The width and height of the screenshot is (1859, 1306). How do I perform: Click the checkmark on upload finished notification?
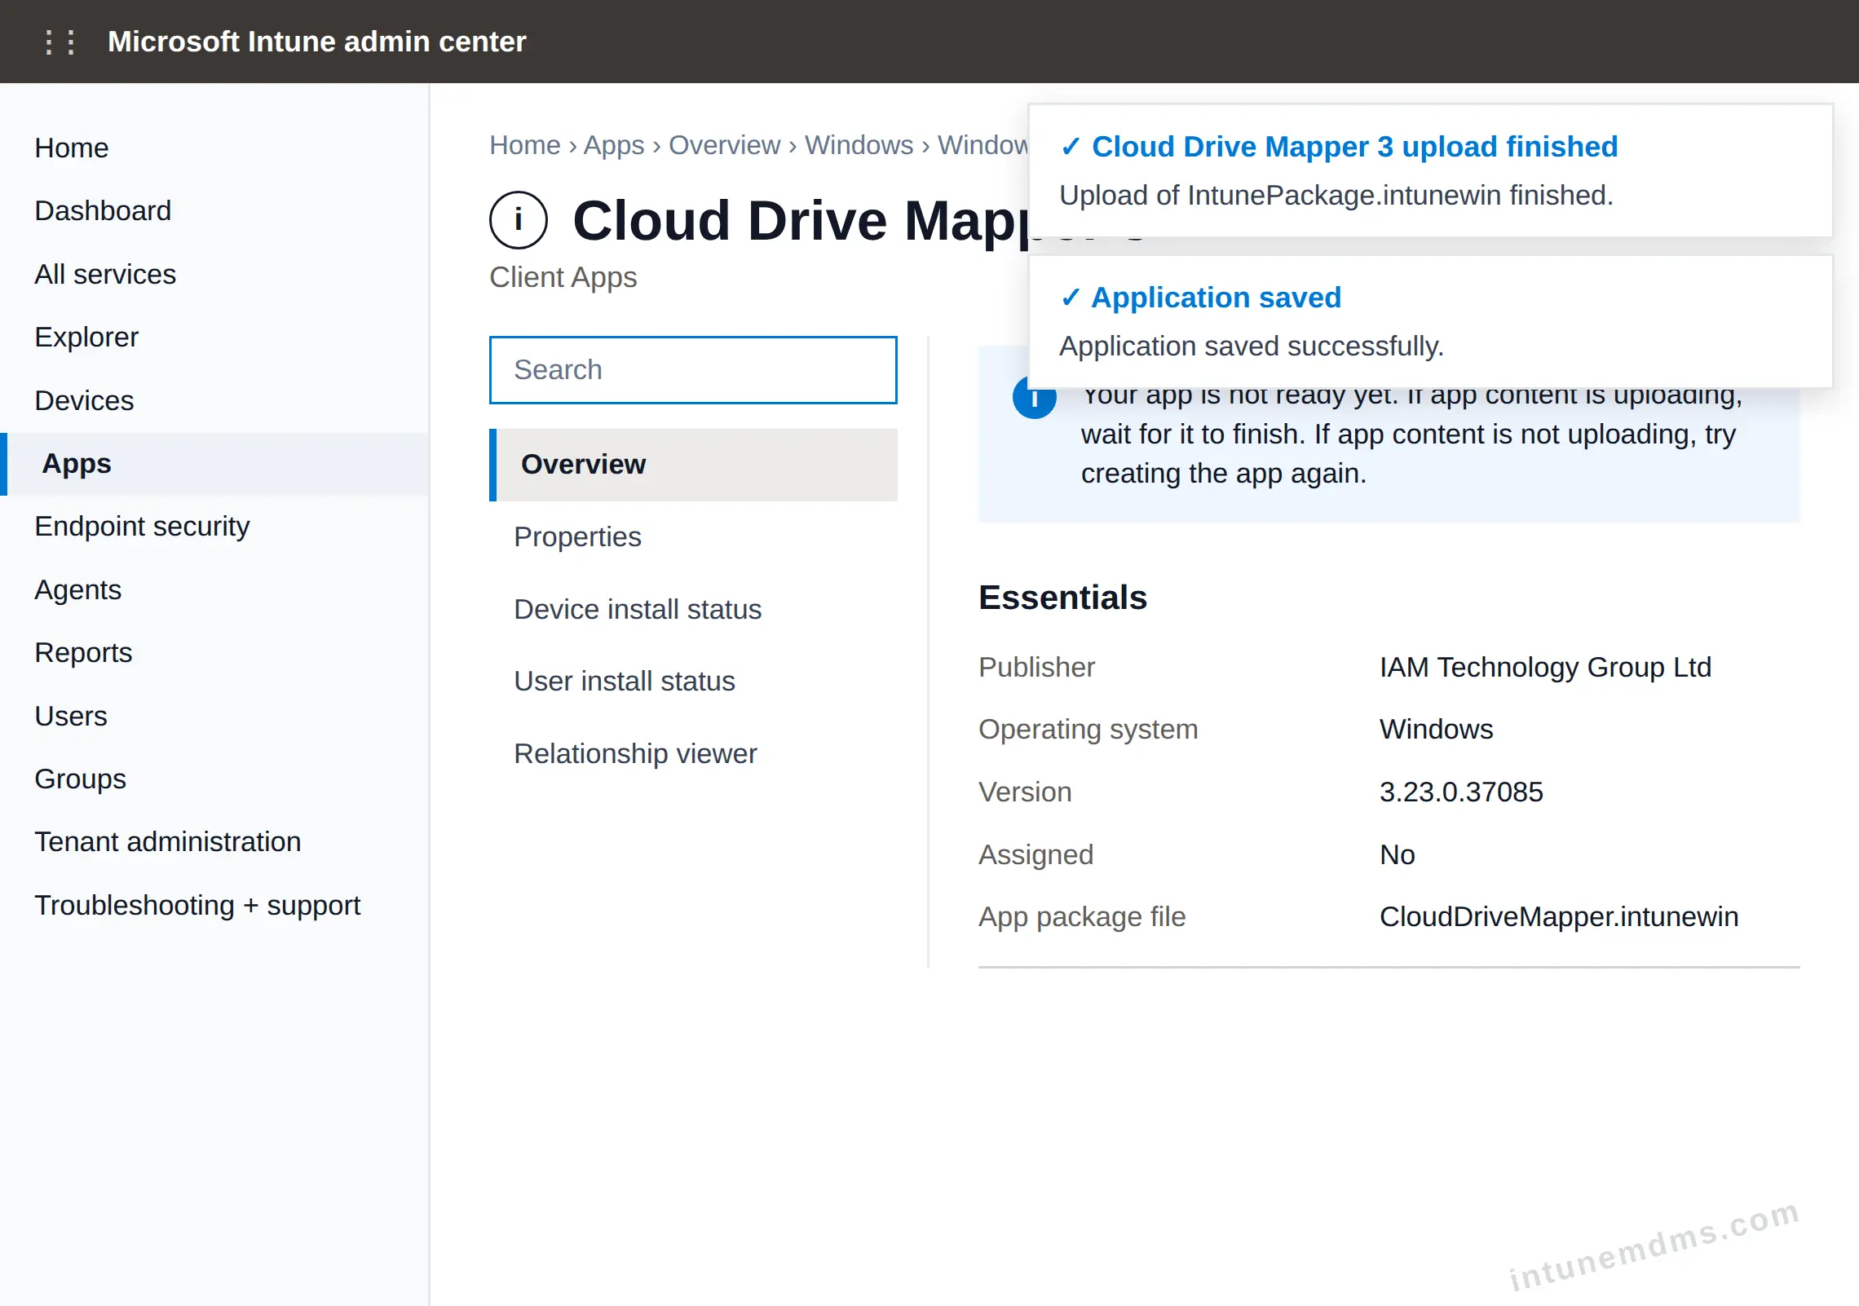(x=1071, y=147)
